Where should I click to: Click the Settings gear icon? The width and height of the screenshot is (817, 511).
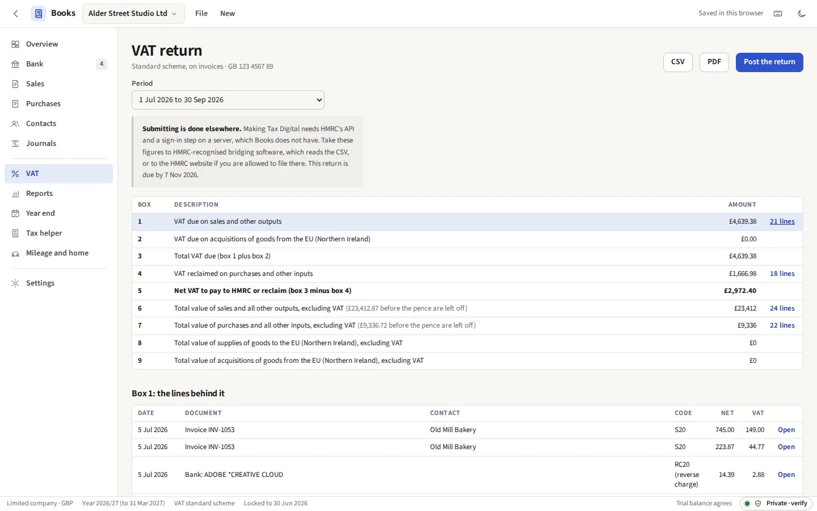[15, 283]
